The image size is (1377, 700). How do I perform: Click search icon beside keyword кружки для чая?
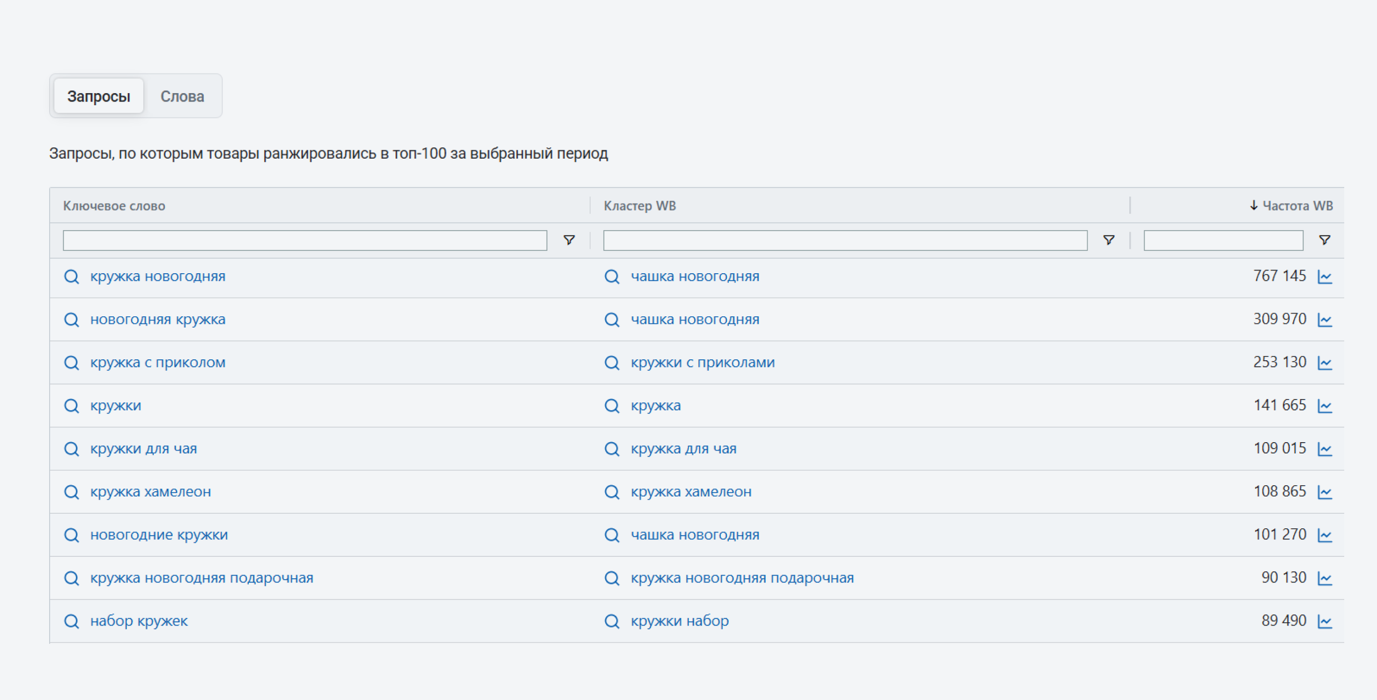[72, 449]
